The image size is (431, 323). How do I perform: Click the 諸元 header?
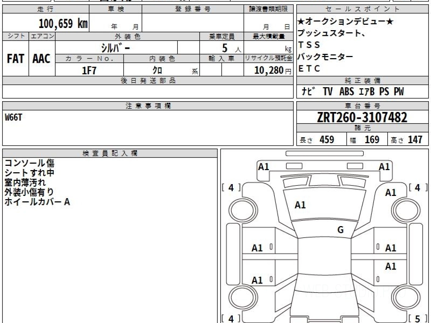click(362, 128)
